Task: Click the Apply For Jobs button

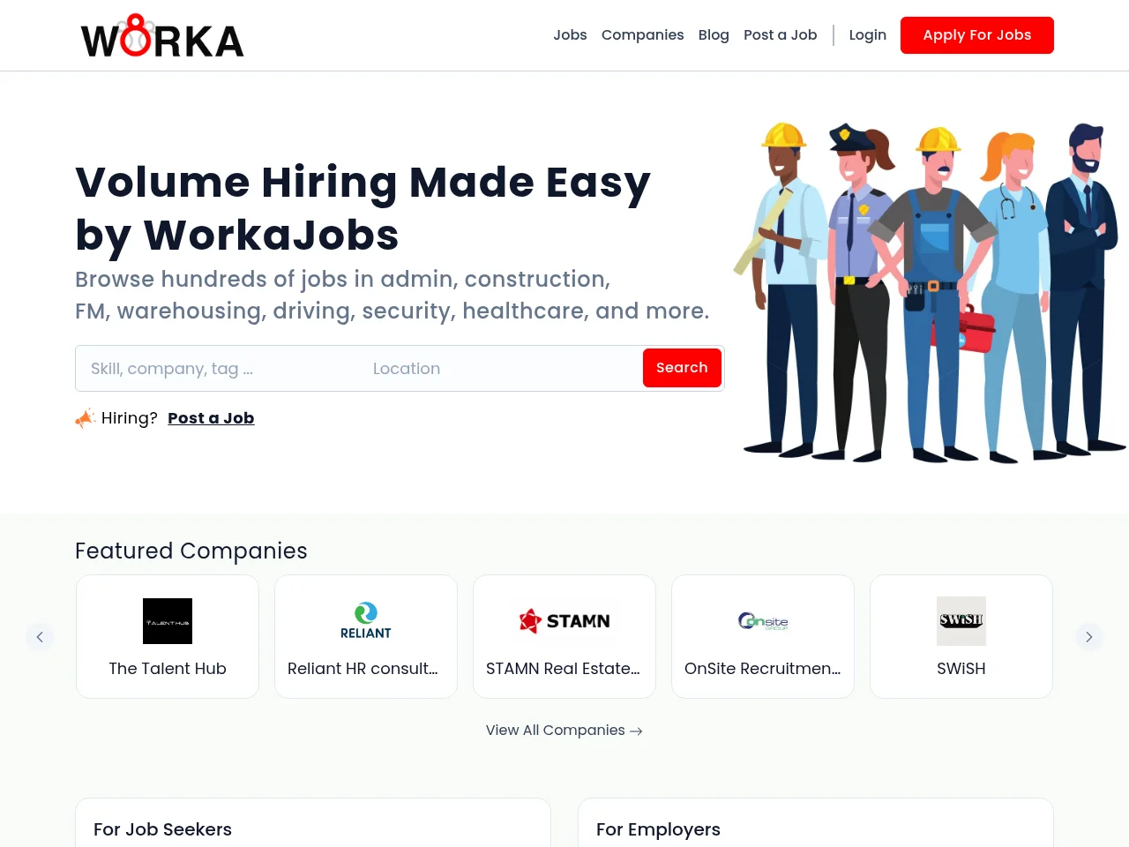Action: [x=976, y=35]
